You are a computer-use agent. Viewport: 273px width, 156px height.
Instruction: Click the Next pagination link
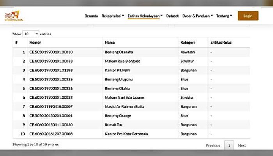[242, 145]
